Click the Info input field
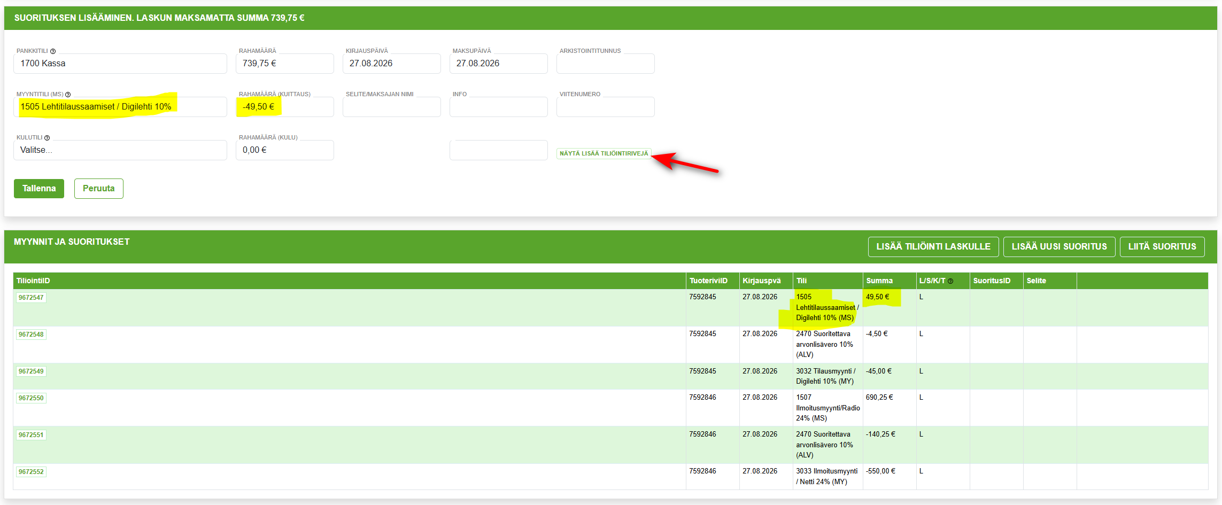This screenshot has width=1222, height=505. coord(499,107)
